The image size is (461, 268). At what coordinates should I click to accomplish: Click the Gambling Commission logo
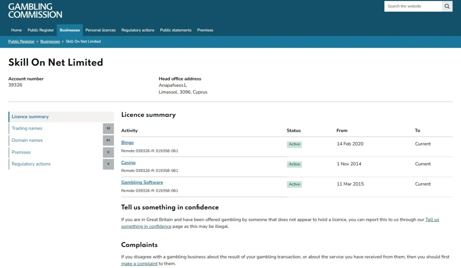(x=35, y=11)
